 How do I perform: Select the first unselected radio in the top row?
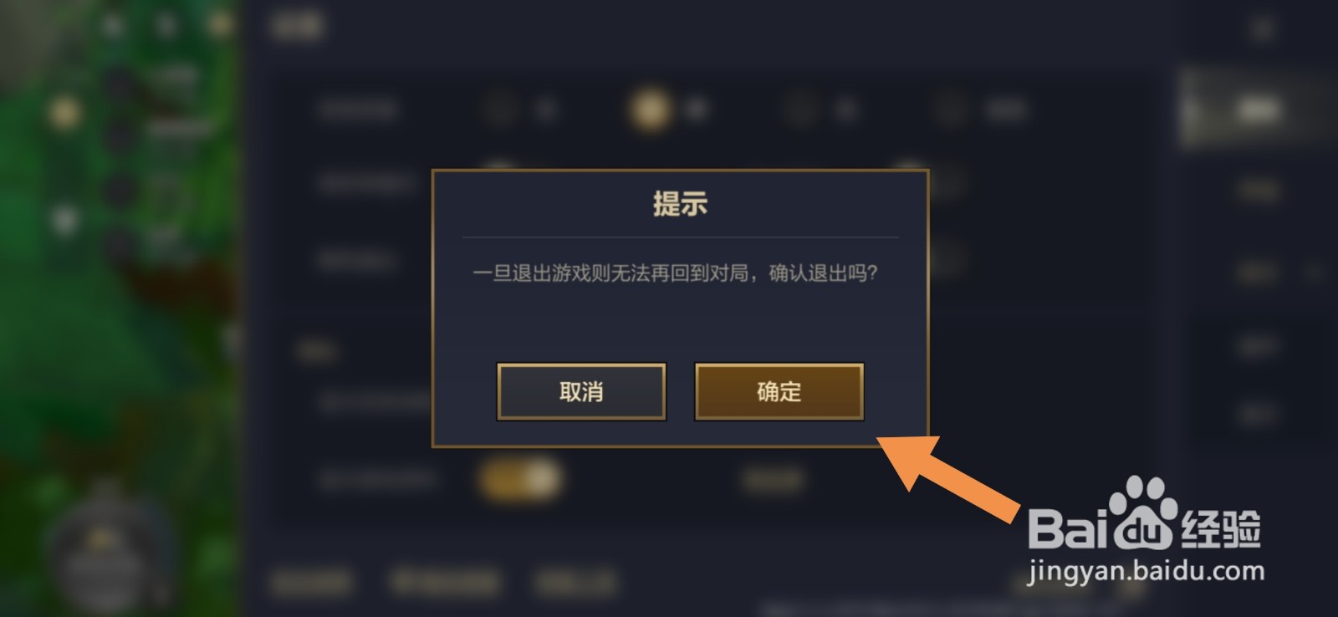[500, 109]
